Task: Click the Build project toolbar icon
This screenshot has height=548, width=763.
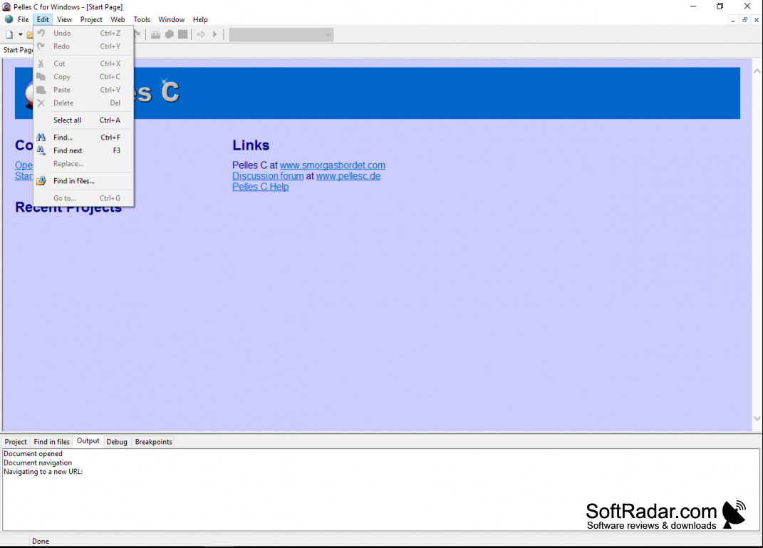Action: tap(170, 34)
